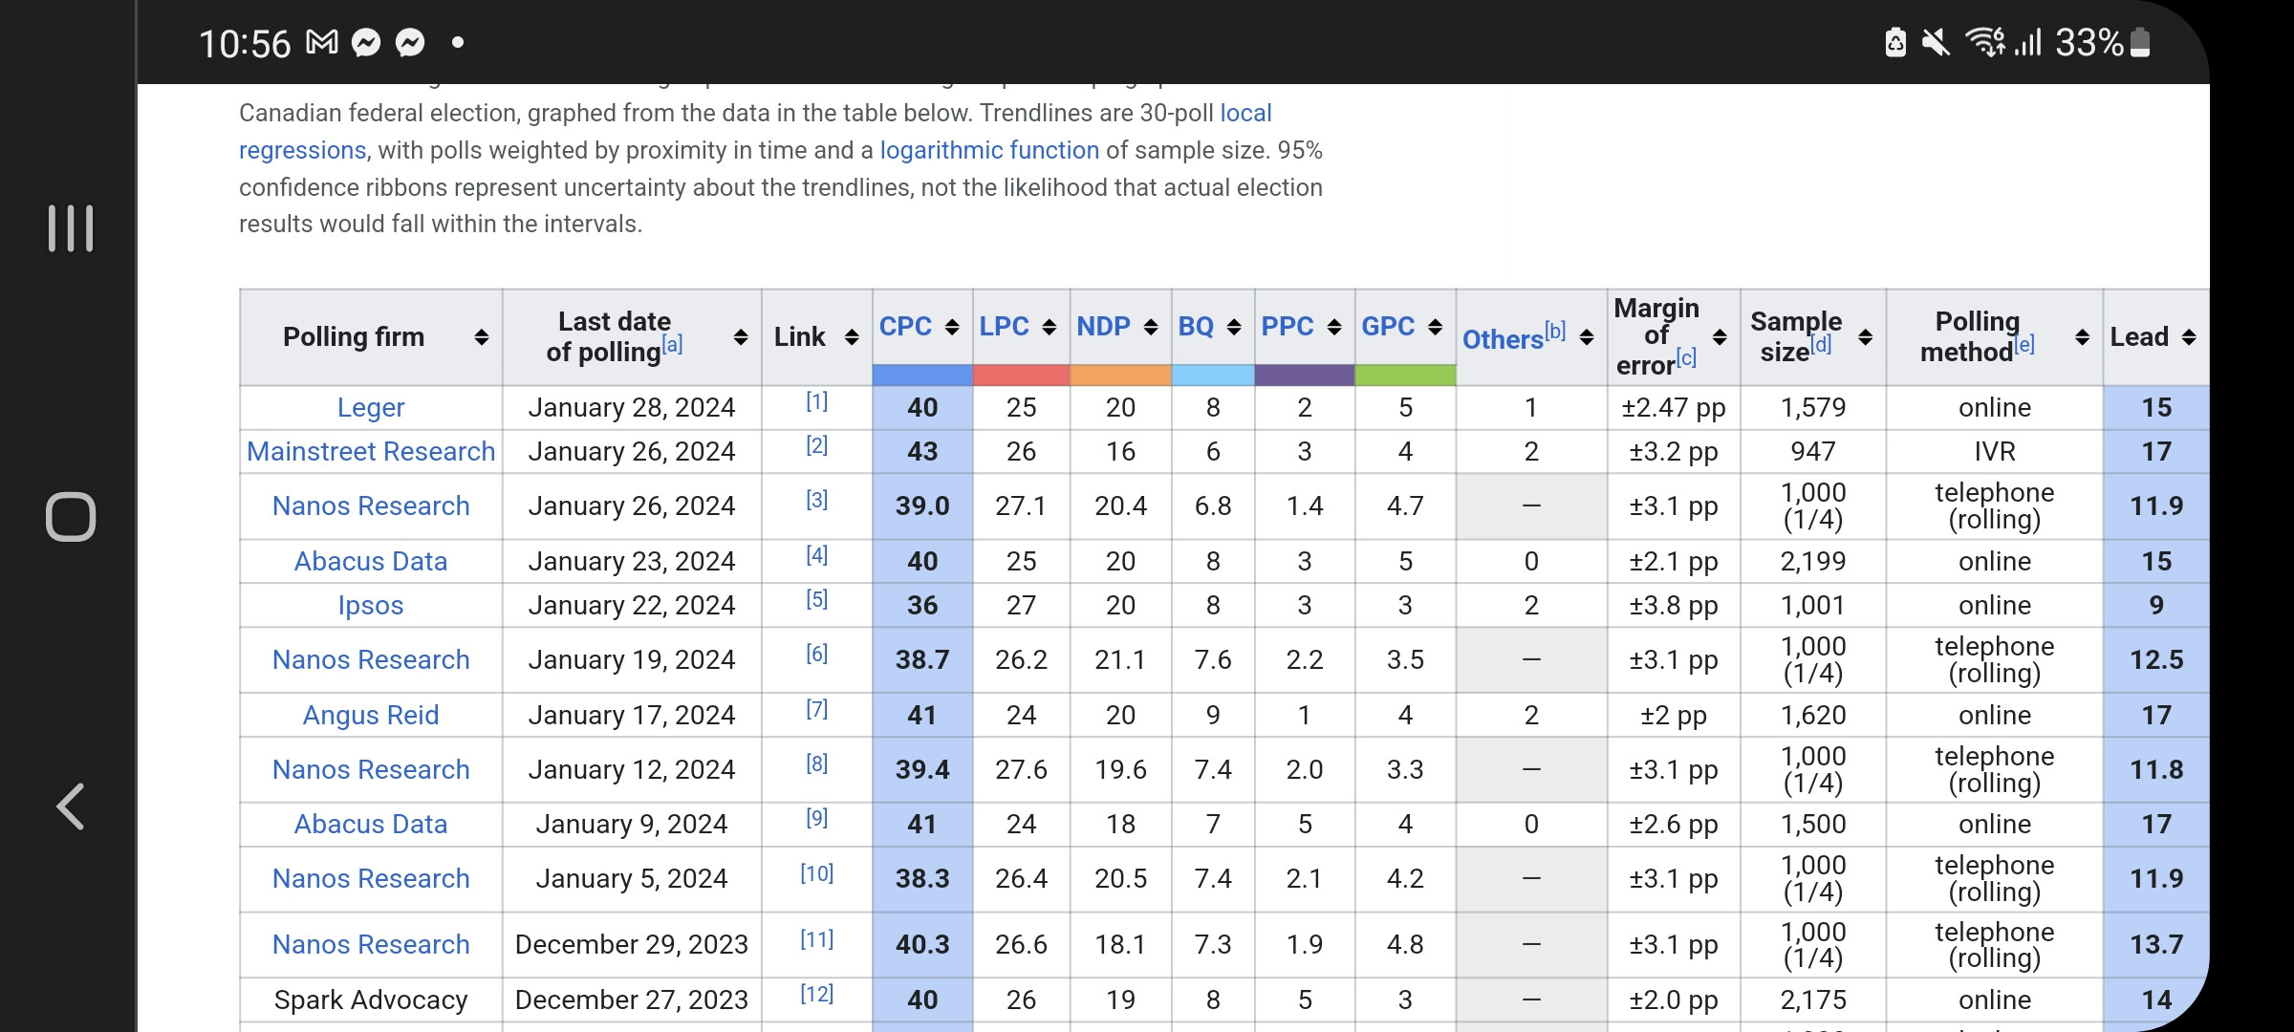Screen dimensions: 2294x1032
Task: Open the LPC party header link
Action: (x=1004, y=327)
